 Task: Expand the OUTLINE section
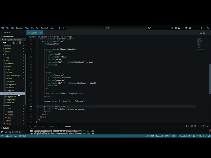pyautogui.click(x=5, y=128)
